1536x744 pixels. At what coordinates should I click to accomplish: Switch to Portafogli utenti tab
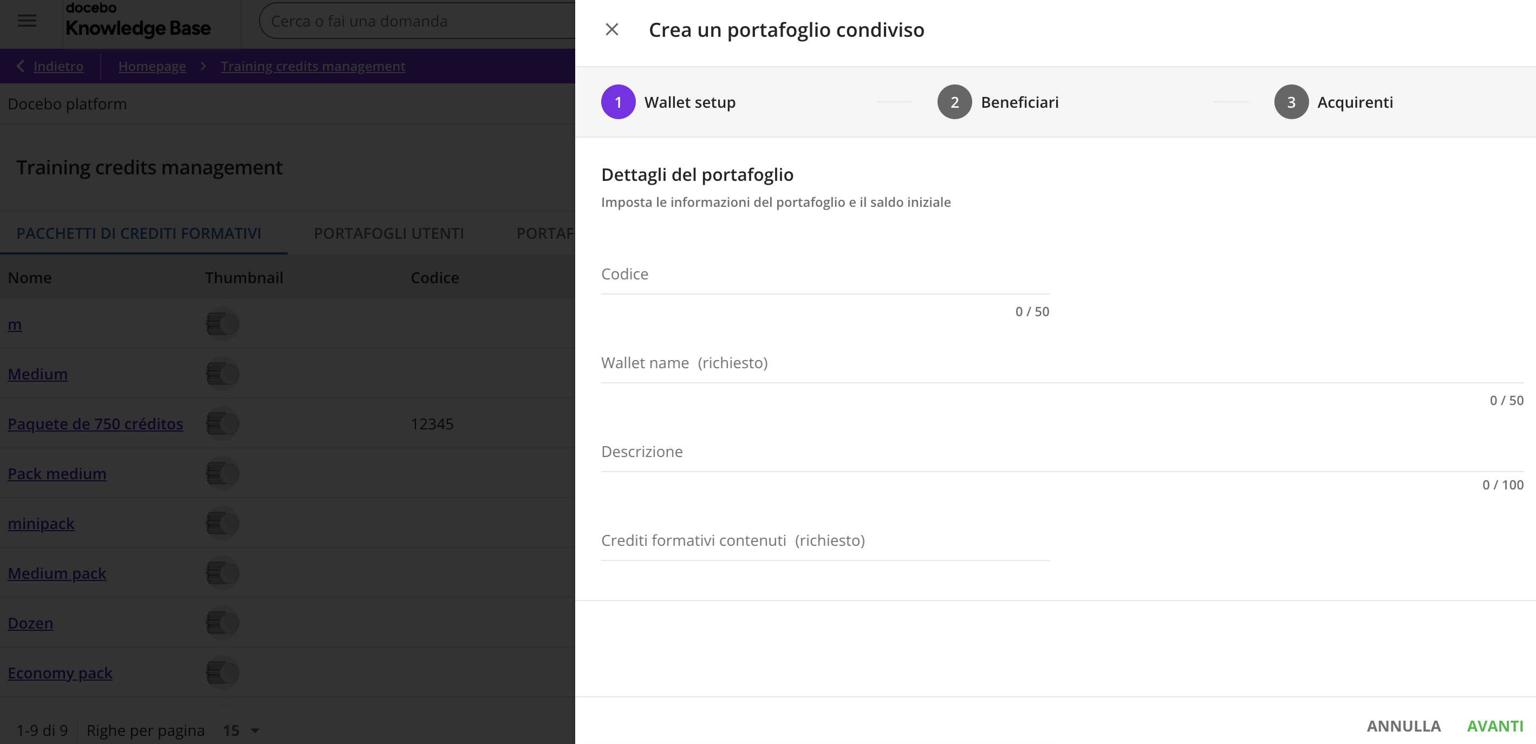(389, 233)
